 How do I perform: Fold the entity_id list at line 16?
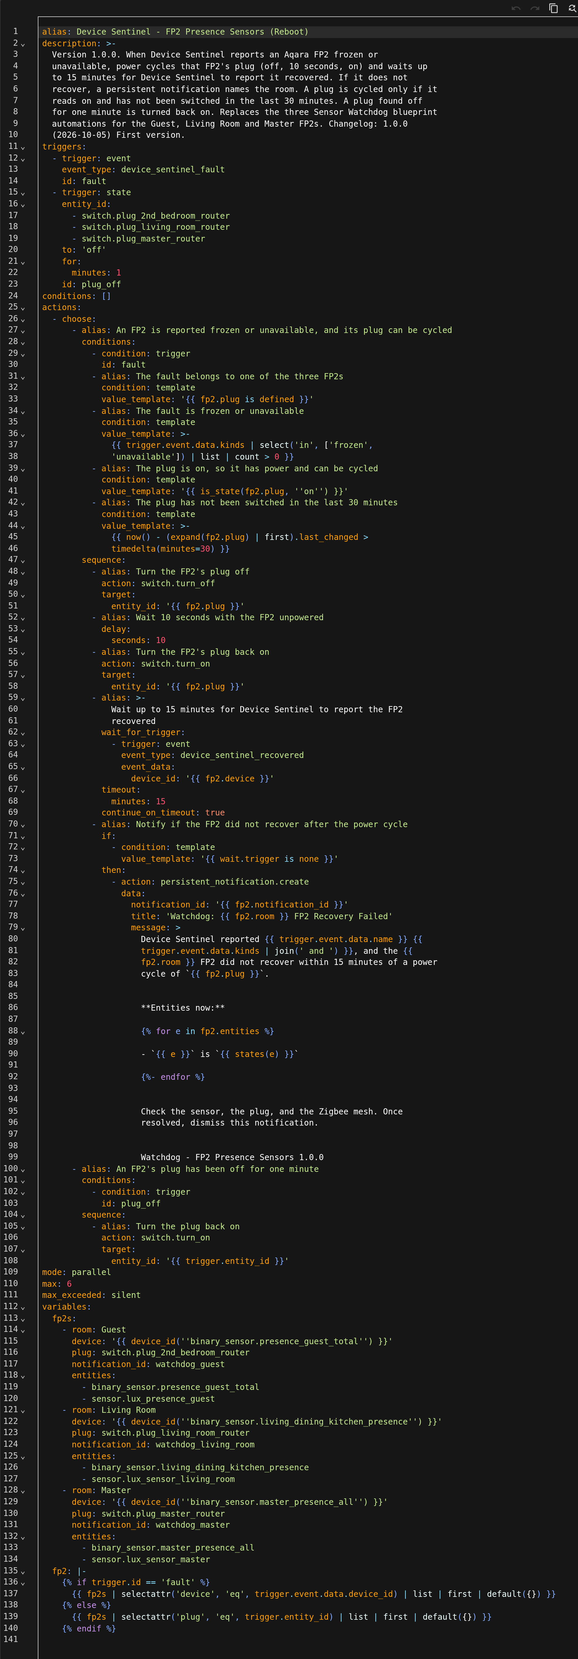coord(23,204)
